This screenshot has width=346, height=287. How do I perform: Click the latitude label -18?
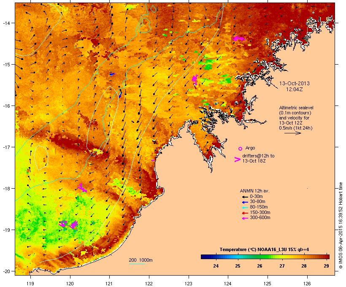coord(6,189)
